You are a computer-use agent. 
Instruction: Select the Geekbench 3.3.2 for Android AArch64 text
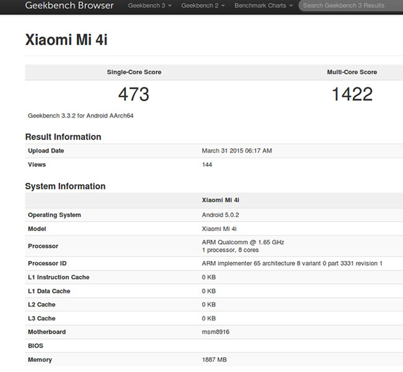point(81,116)
